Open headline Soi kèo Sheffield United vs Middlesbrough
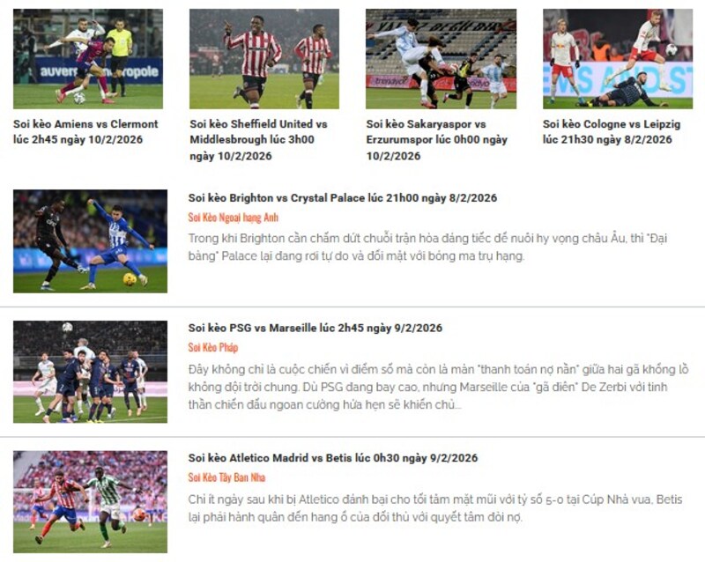Viewport: 705px width, 562px height. point(258,140)
